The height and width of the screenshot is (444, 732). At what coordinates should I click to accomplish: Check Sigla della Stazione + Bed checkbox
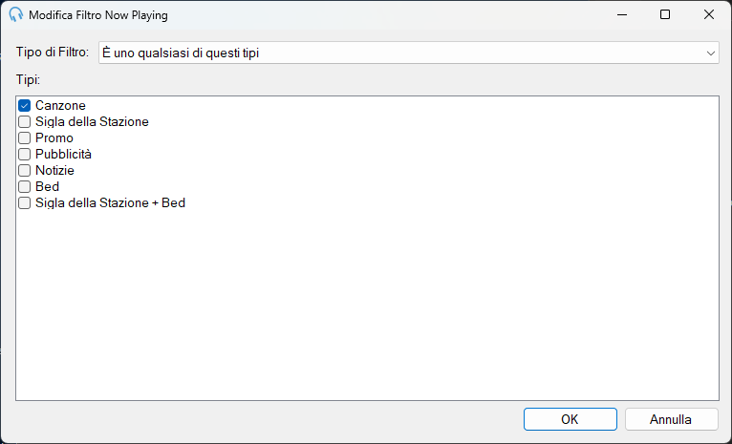[24, 203]
